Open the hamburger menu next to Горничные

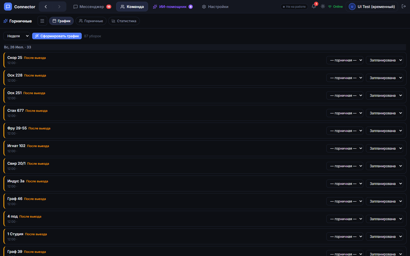(42, 21)
